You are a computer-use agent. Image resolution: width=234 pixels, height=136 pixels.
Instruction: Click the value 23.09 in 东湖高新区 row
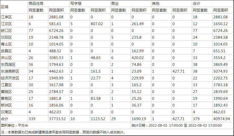click(x=136, y=72)
